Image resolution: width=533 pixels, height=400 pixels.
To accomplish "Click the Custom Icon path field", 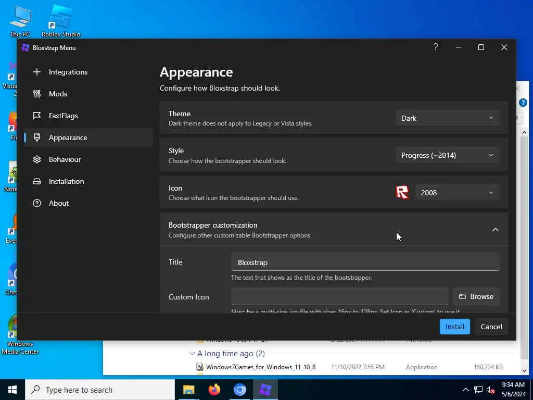I will click(339, 296).
